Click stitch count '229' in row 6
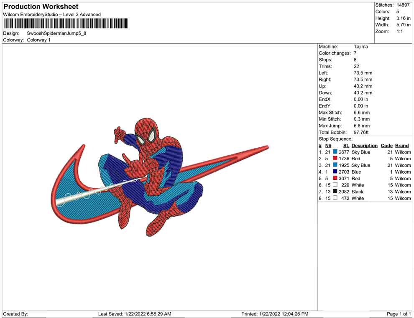Screen dimensions: 414x318 pos(345,185)
